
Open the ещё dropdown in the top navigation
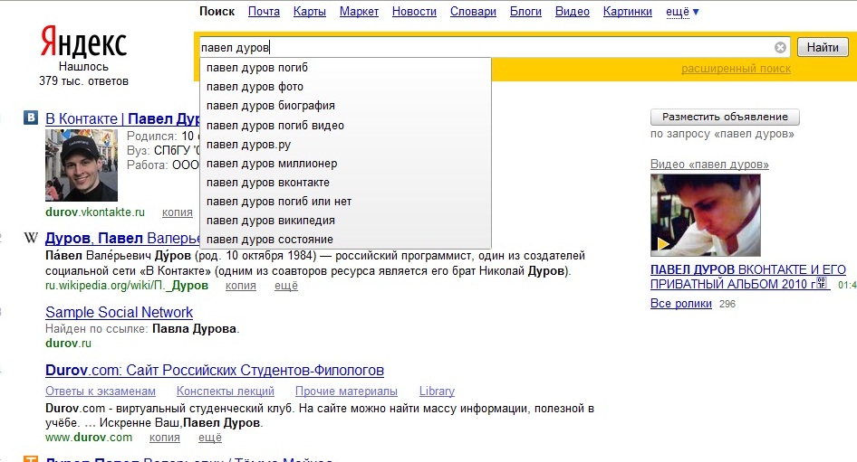(x=682, y=12)
